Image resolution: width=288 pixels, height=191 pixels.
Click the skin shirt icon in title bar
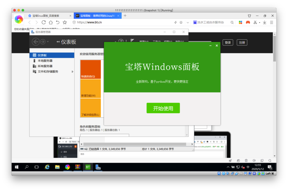[x=249, y=16]
